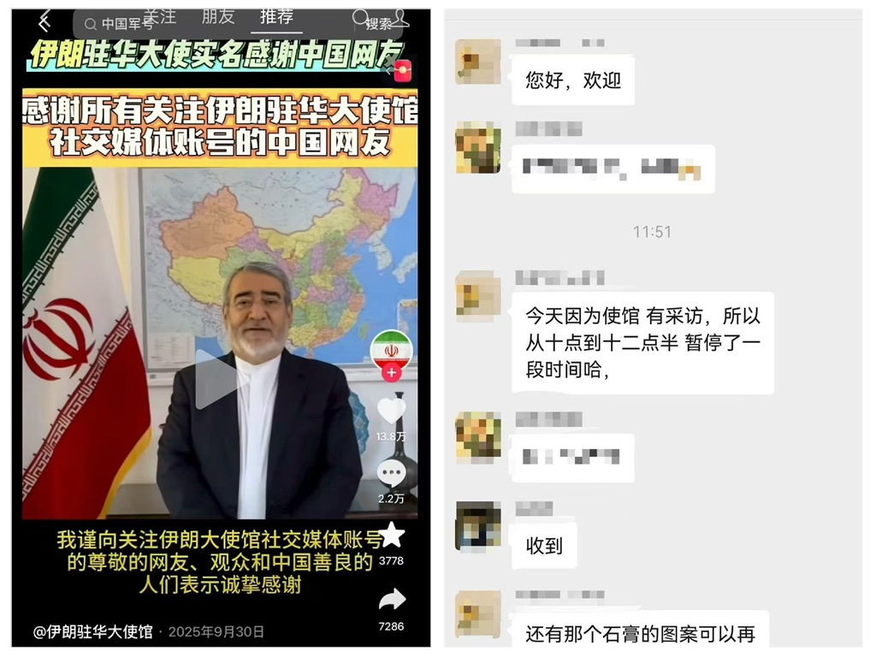Image resolution: width=876 pixels, height=657 pixels.
Task: Like the video with the heart icon
Action: click(391, 411)
